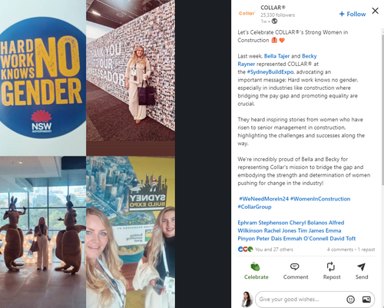Close the post viewer with X
Image resolution: width=384 pixels, height=308 pixels.
coord(375,11)
